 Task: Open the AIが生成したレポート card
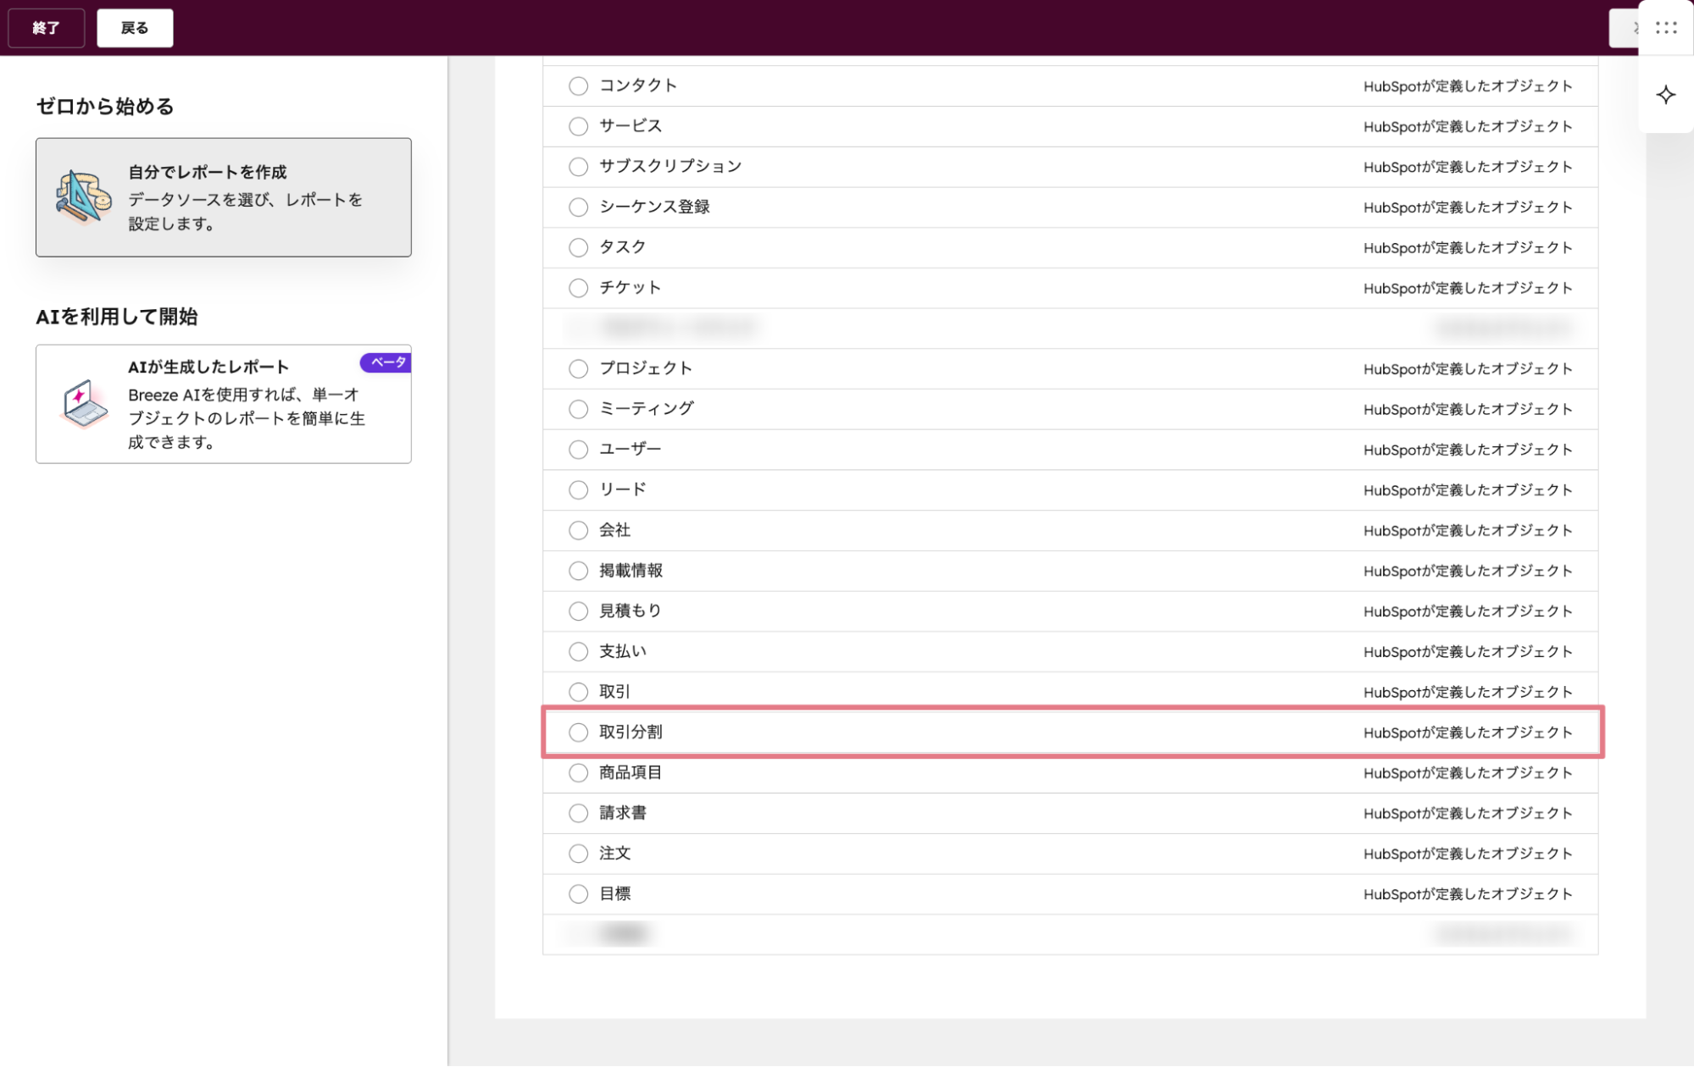tap(224, 404)
